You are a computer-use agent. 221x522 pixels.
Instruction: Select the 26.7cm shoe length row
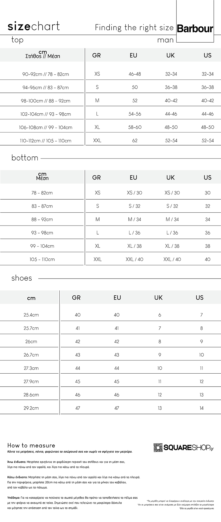[110, 355]
